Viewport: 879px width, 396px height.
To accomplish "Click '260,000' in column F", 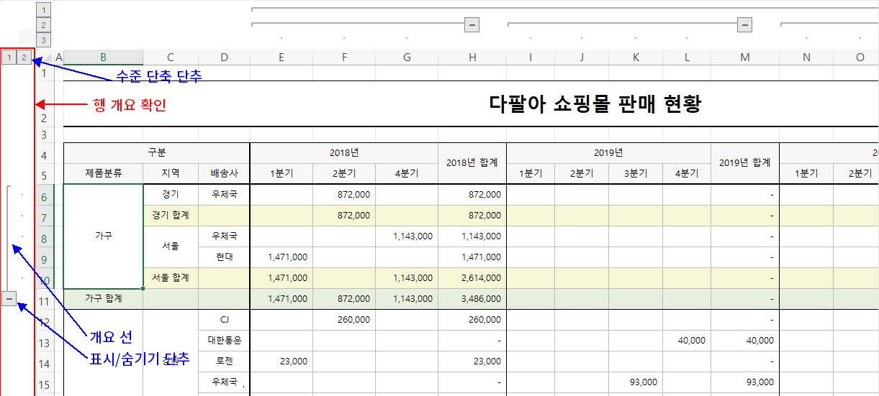I will coord(344,319).
